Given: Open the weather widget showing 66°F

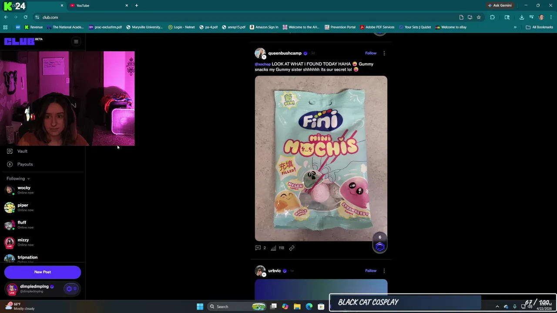Looking at the screenshot, I should tap(20, 306).
